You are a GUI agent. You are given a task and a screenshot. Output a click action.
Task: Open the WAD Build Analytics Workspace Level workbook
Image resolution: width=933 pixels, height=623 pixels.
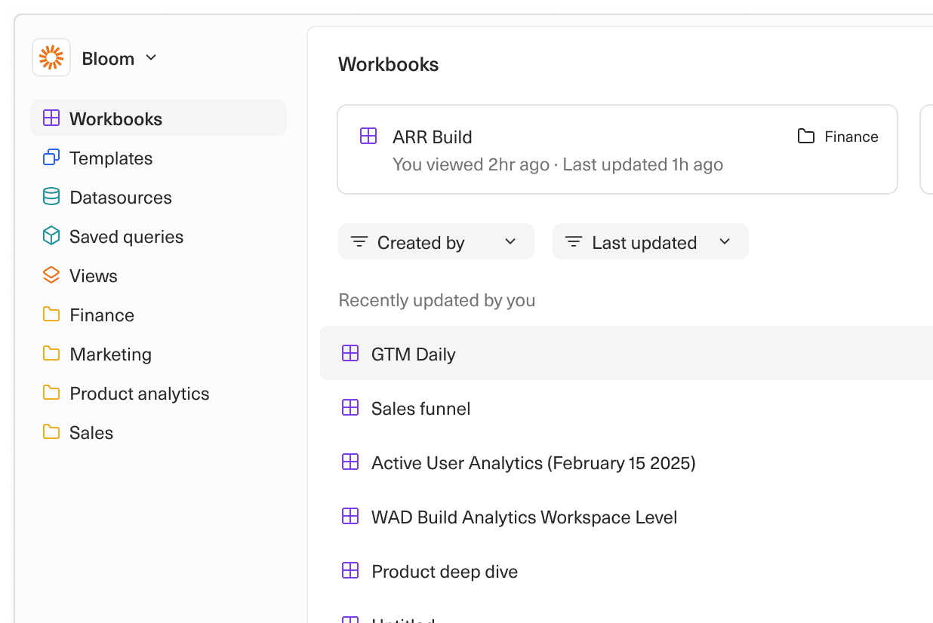pyautogui.click(x=524, y=517)
